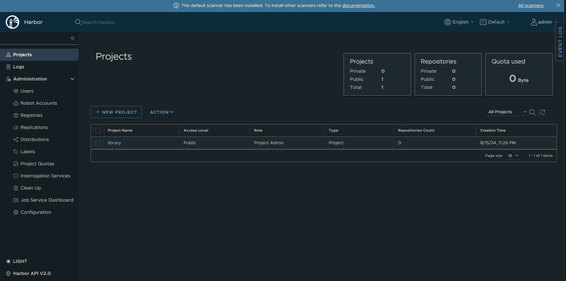The image size is (566, 281).
Task: Go to Users administration page
Action: tap(27, 91)
